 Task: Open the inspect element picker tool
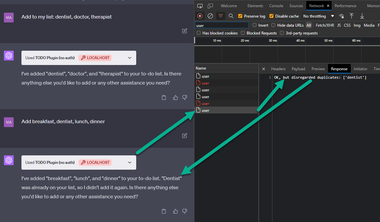200,6
